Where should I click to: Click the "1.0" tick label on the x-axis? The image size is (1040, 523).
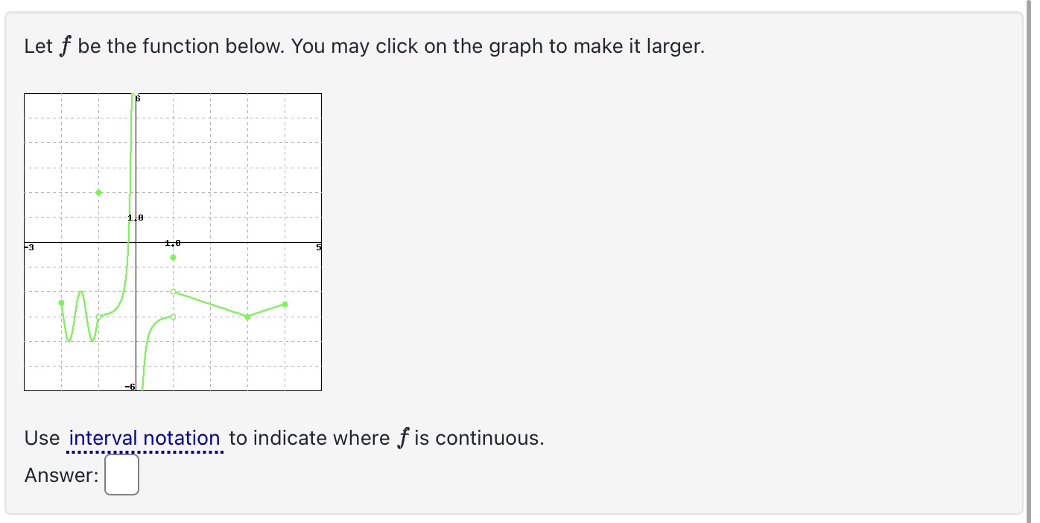[171, 242]
